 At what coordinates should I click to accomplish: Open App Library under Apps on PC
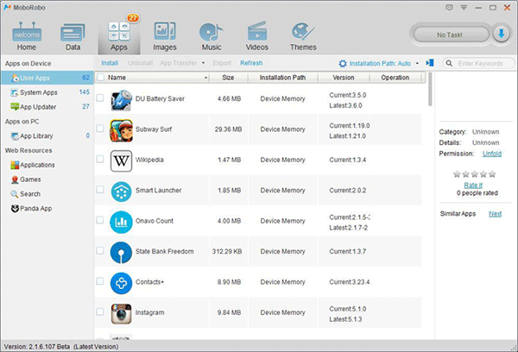click(47, 135)
